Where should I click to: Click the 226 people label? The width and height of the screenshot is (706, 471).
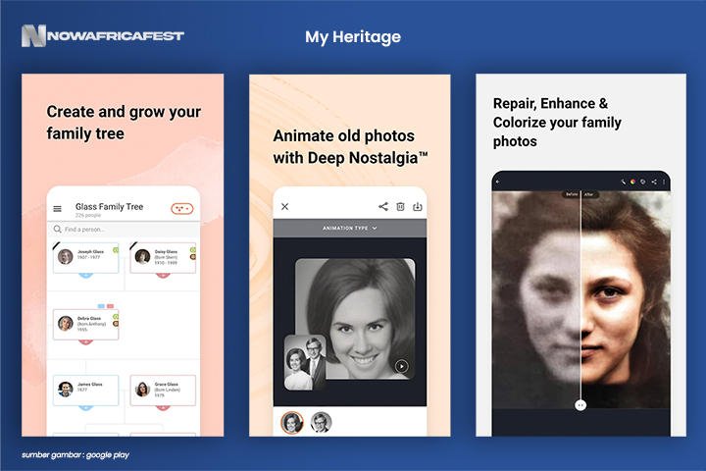coord(88,216)
